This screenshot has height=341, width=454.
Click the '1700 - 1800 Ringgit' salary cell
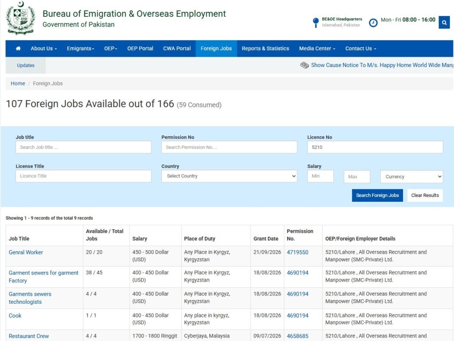pos(155,336)
